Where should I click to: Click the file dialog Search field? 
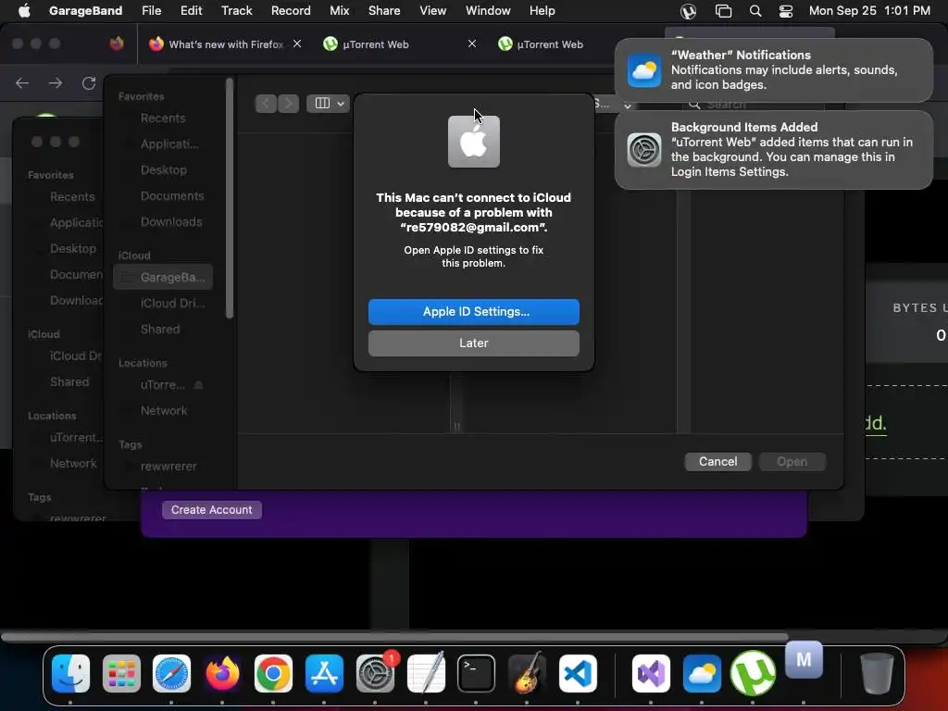pos(754,105)
